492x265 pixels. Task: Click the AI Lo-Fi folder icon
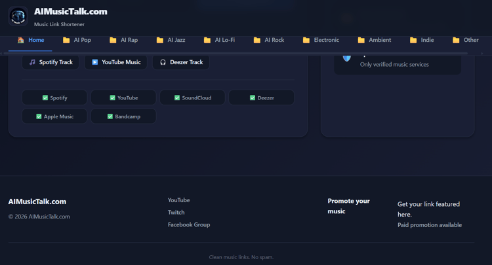click(x=207, y=40)
